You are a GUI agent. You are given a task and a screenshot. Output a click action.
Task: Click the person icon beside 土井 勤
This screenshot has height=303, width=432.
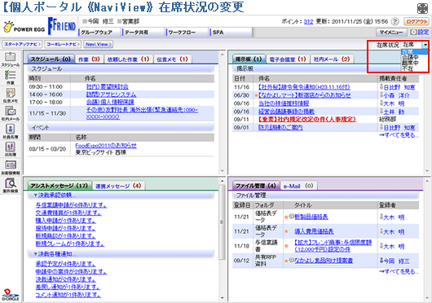(x=381, y=112)
